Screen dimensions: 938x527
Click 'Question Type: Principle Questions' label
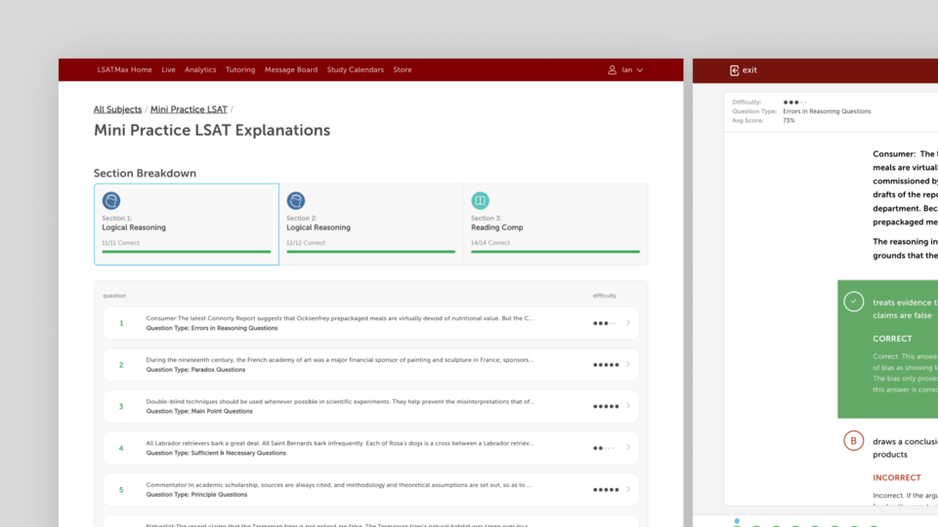click(196, 494)
